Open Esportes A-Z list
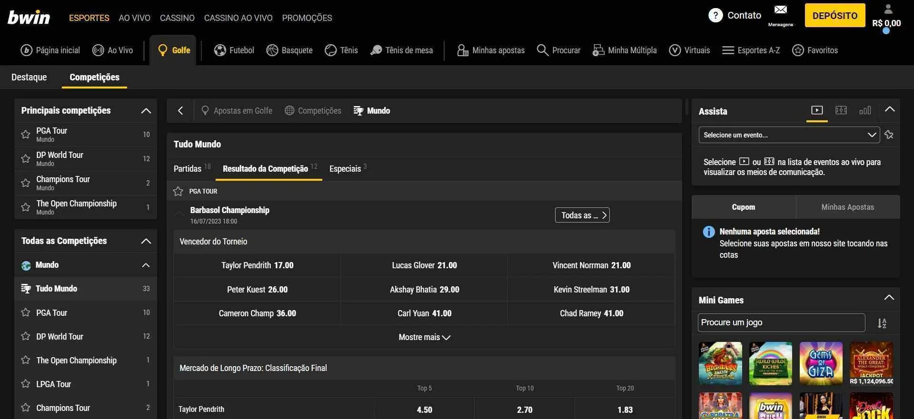 coord(751,50)
